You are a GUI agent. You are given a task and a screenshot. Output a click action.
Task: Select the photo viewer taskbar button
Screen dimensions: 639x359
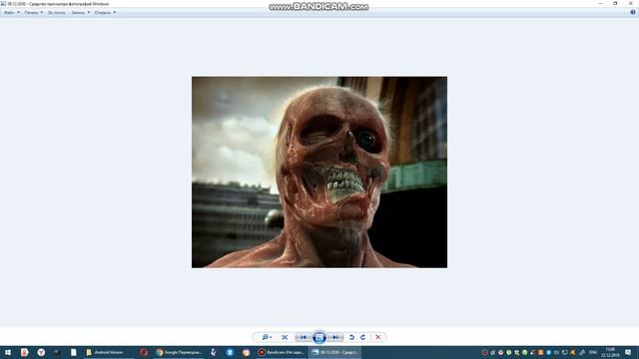335,352
